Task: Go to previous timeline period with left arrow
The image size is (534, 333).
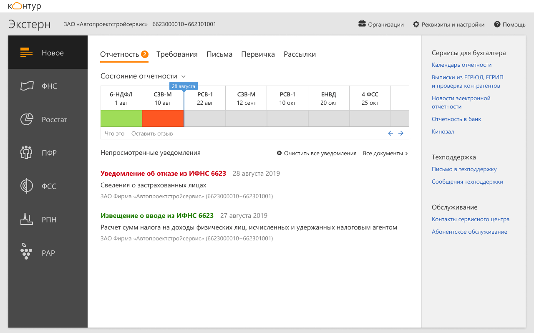Action: [x=390, y=134]
